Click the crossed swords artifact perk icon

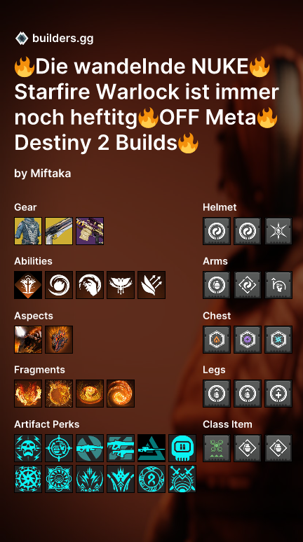[x=182, y=479]
